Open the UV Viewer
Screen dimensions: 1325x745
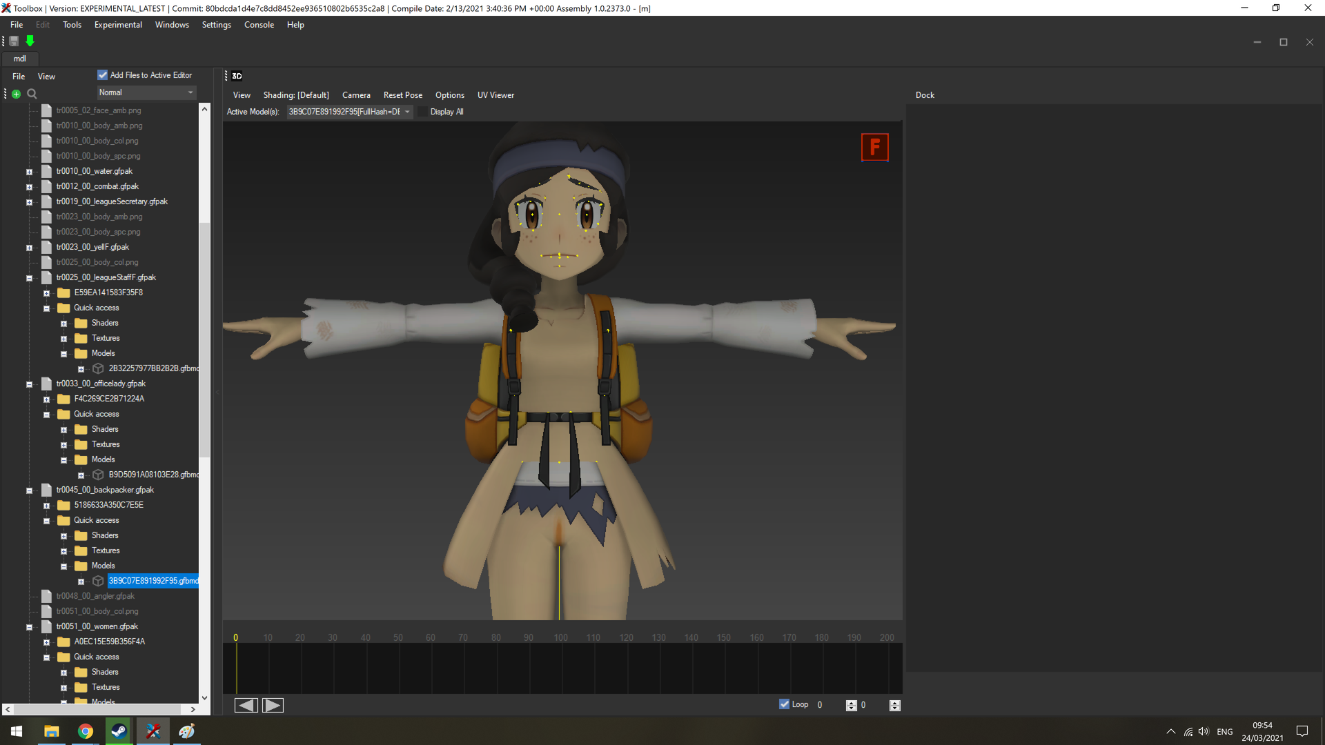point(495,95)
